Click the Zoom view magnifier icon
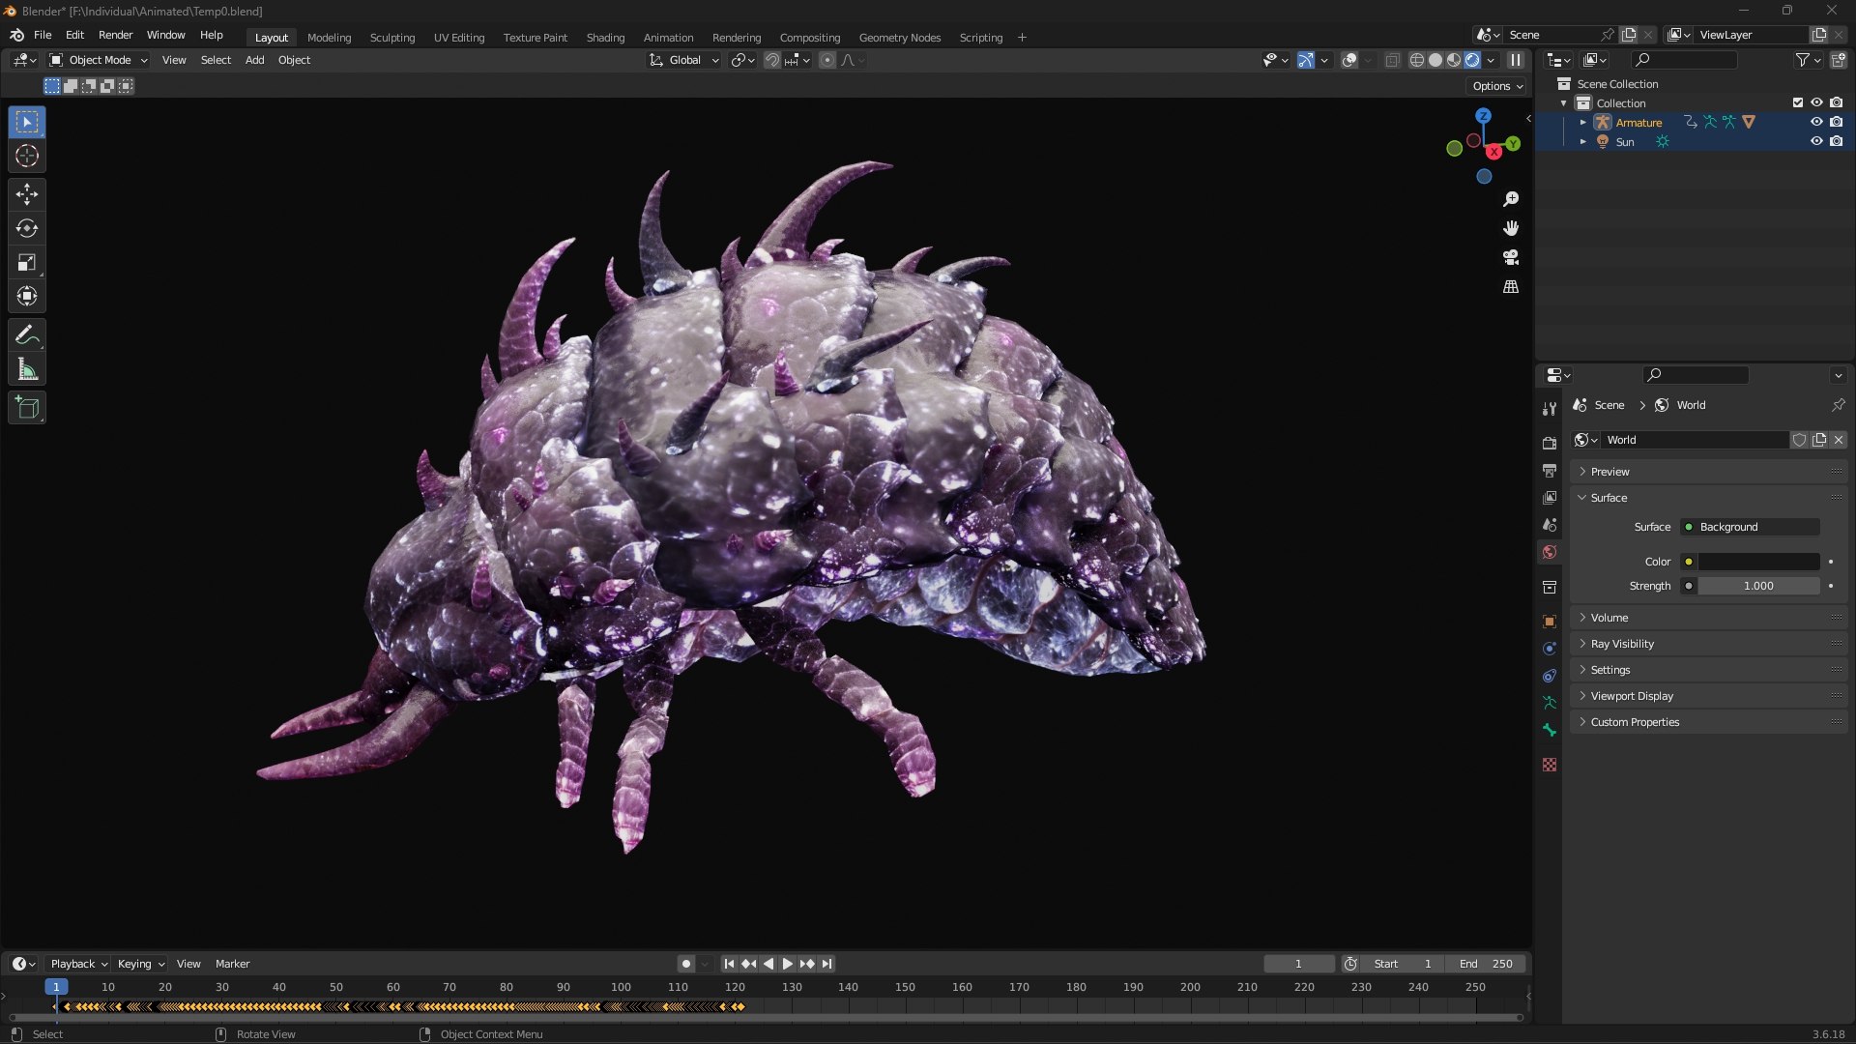Screen dimensions: 1856x1044 (x=1511, y=199)
